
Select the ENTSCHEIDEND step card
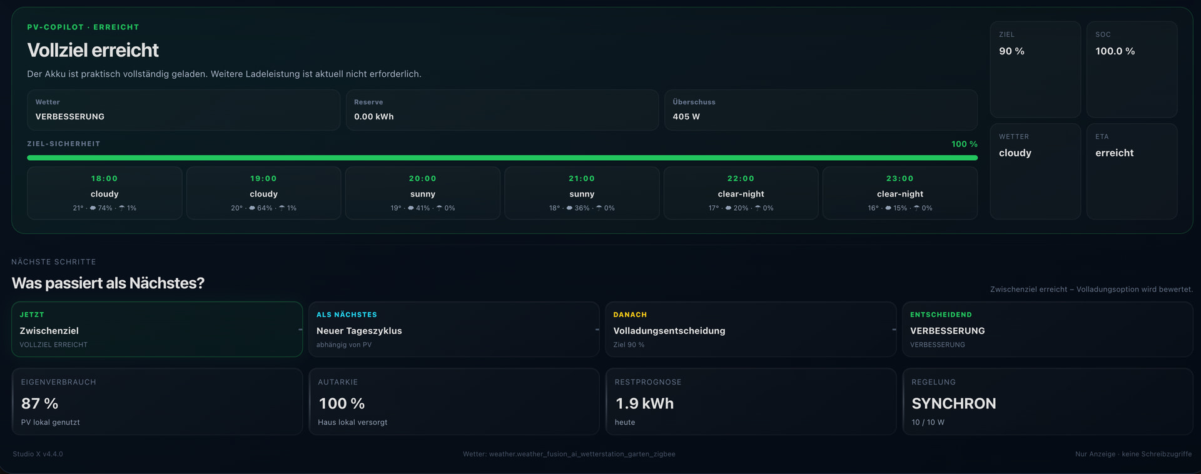click(1048, 330)
